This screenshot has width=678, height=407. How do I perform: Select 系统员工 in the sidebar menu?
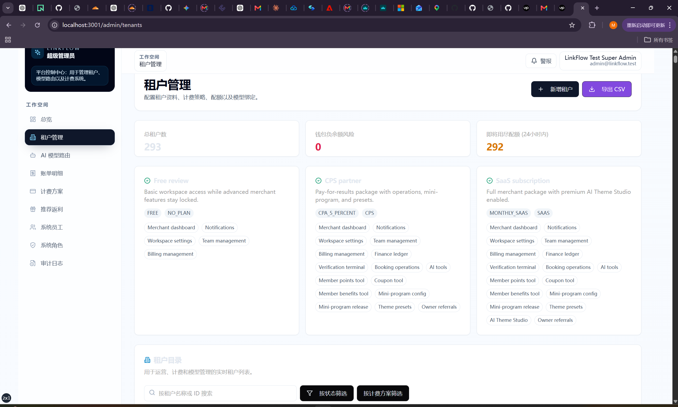[69, 227]
